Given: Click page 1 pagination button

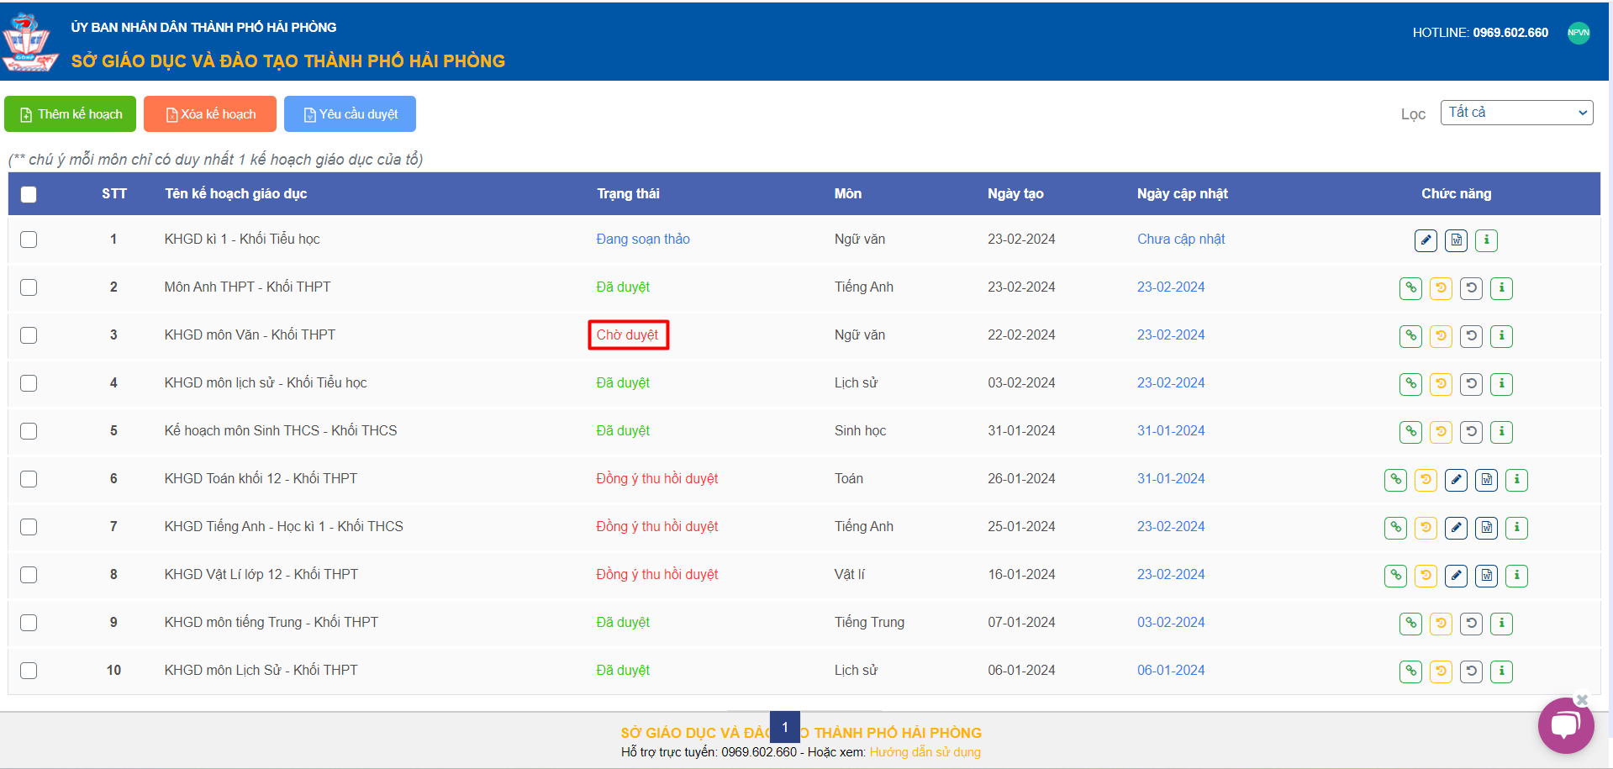Looking at the screenshot, I should [x=784, y=727].
